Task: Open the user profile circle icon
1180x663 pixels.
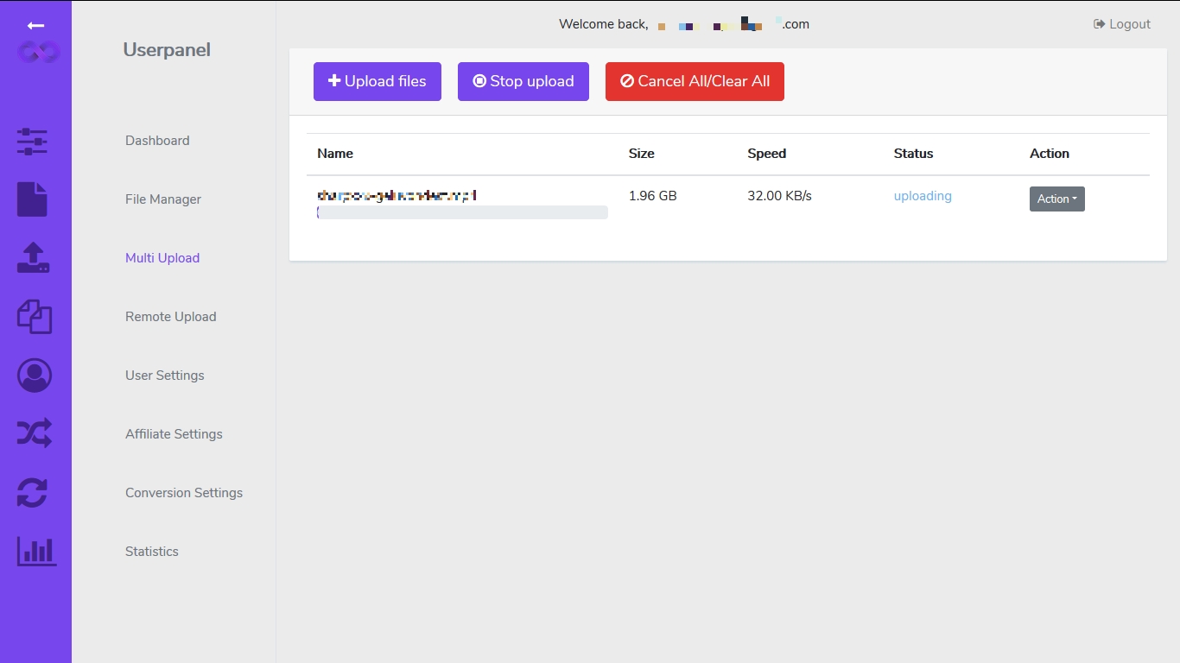Action: coord(35,376)
